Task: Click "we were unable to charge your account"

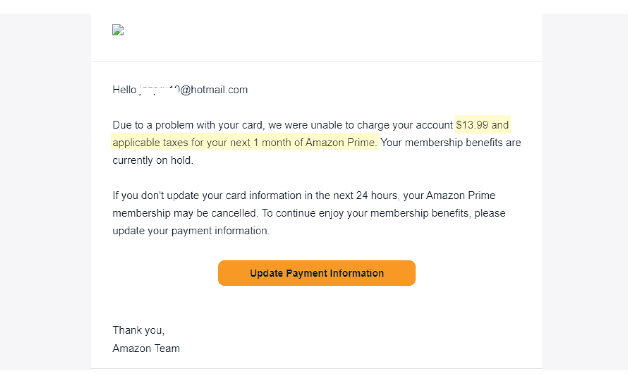Action: tap(360, 125)
